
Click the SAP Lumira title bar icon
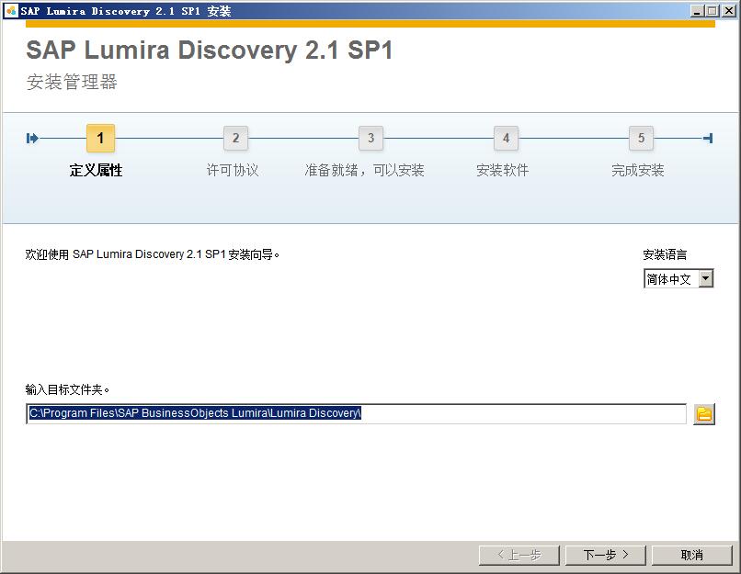[x=10, y=11]
